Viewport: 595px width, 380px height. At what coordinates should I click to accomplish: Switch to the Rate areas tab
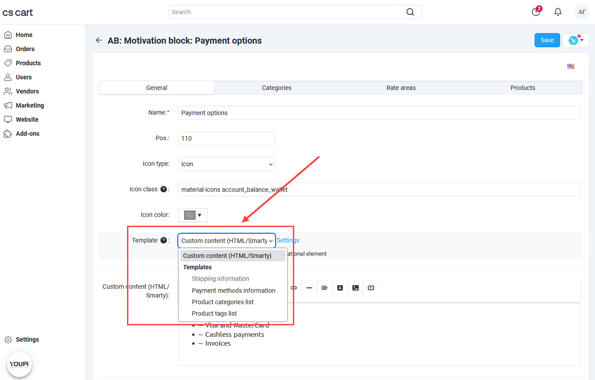tap(401, 88)
